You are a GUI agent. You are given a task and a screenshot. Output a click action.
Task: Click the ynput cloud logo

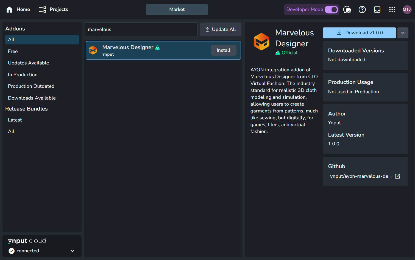27,241
